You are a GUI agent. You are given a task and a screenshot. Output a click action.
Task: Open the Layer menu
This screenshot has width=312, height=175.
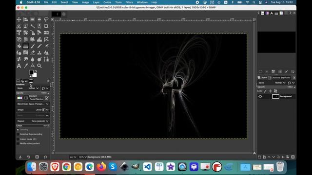click(x=96, y=2)
